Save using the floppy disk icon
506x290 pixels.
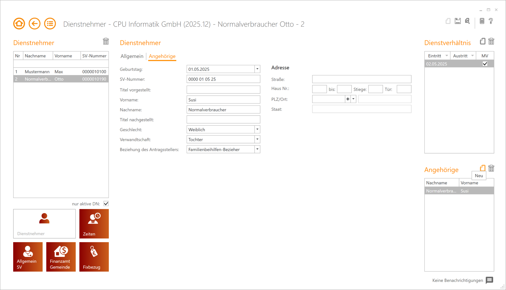coord(458,21)
